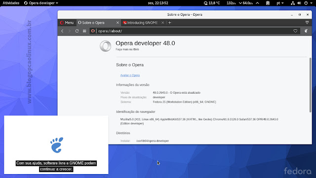The height and width of the screenshot is (178, 316).
Task: Click the large Opera developer logo
Action: tap(105, 46)
